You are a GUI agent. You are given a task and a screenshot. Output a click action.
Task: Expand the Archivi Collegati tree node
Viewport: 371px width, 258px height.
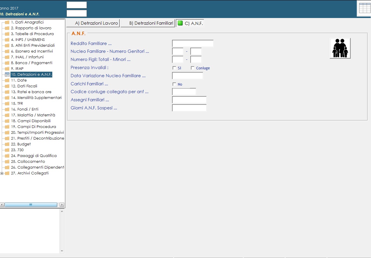coord(2,173)
